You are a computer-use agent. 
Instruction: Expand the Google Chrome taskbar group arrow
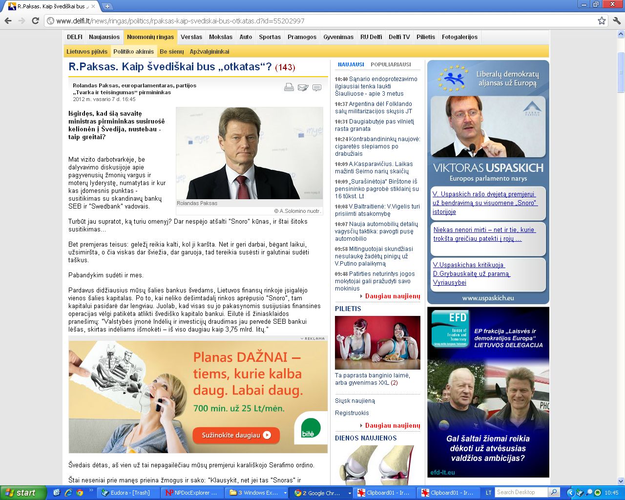(x=350, y=493)
